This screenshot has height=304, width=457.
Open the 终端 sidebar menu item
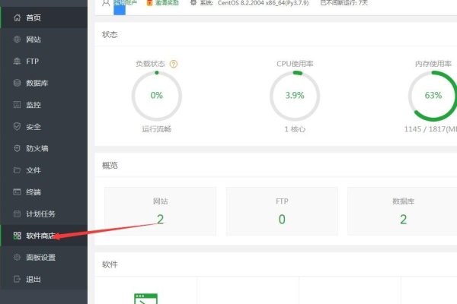point(43,192)
